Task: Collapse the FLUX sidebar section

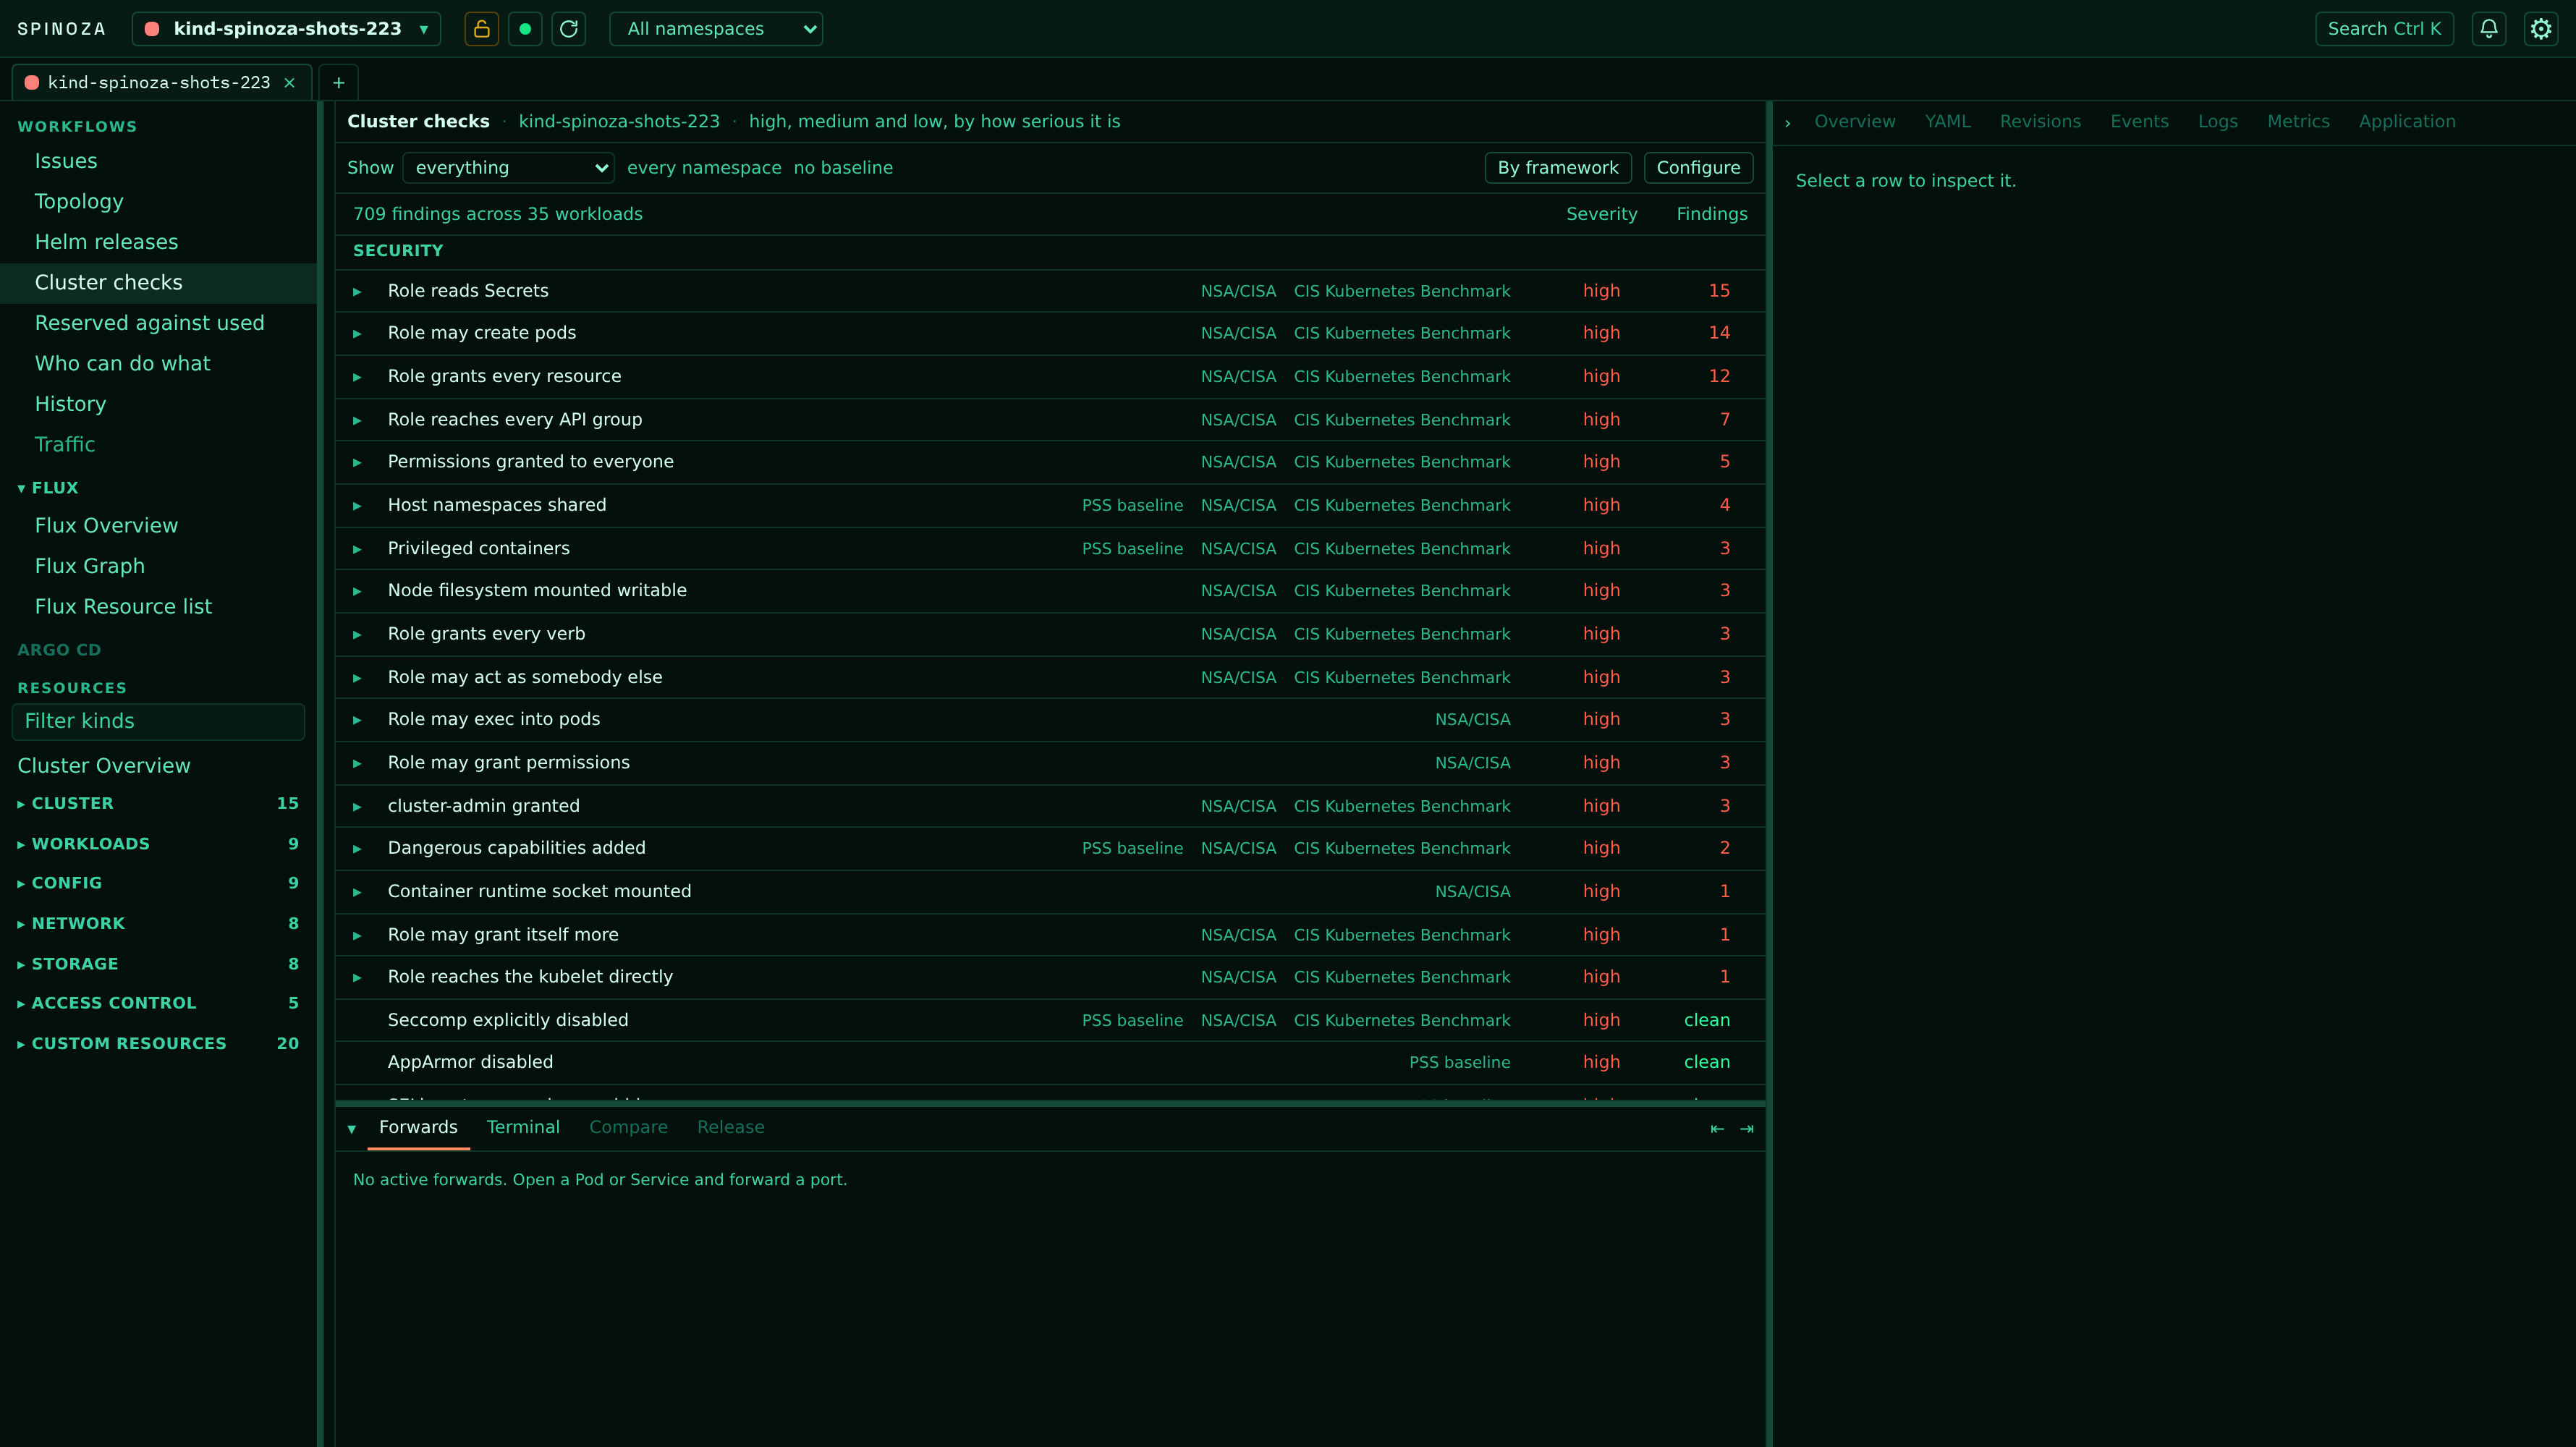Action: [48, 488]
